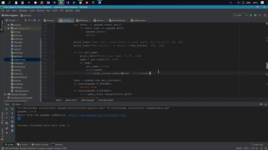
Task: Click the down arrow in Run panel toolbar
Action: click(12, 113)
